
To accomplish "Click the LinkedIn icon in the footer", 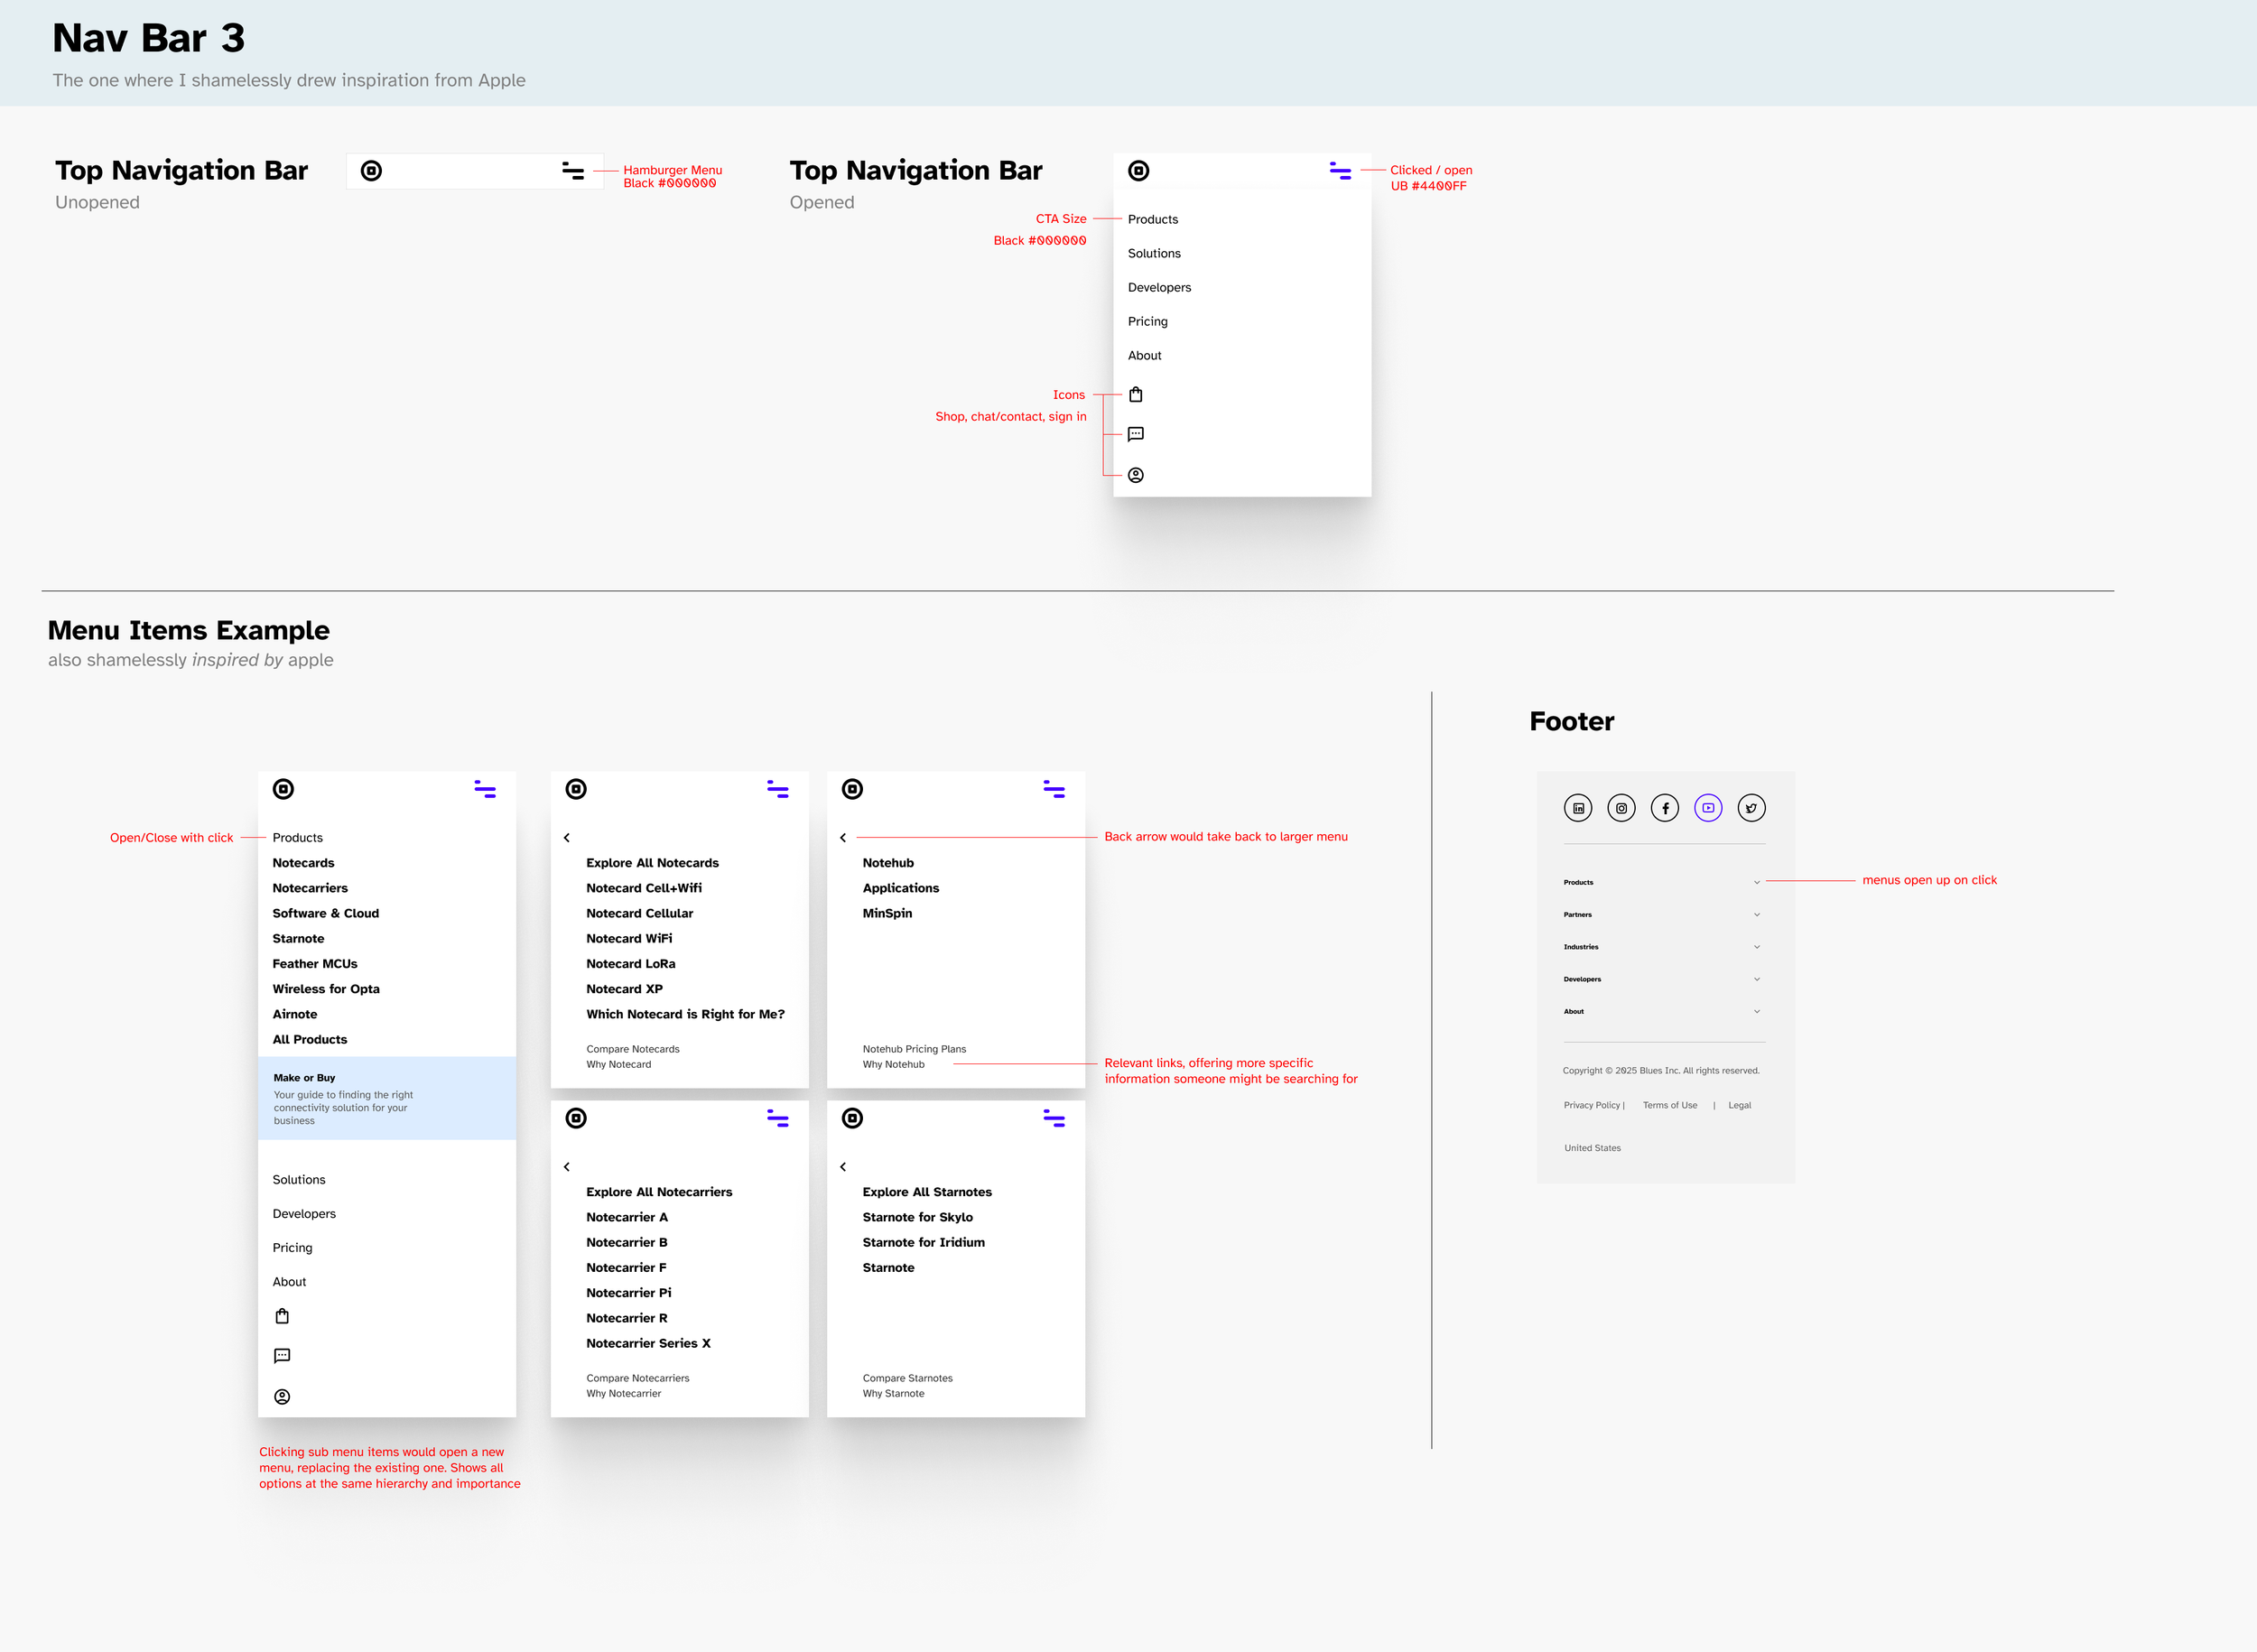I will point(1577,808).
